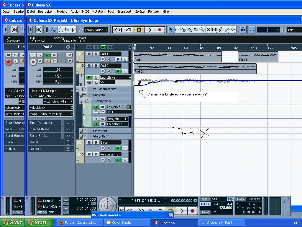Image resolution: width=302 pixels, height=227 pixels.
Task: Choose the Line tool
Action: (x=227, y=30)
